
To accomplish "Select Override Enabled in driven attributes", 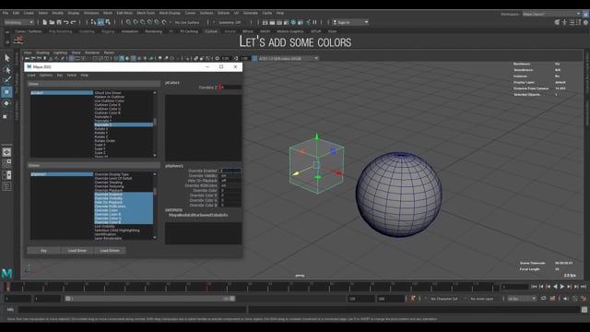I will coord(124,195).
